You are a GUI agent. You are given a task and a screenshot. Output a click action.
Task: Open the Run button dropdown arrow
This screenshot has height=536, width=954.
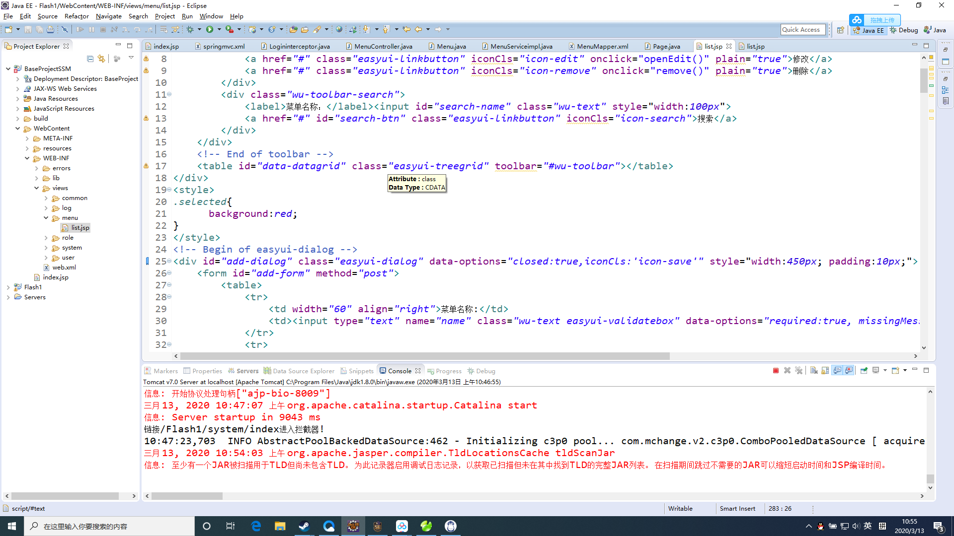pyautogui.click(x=219, y=30)
